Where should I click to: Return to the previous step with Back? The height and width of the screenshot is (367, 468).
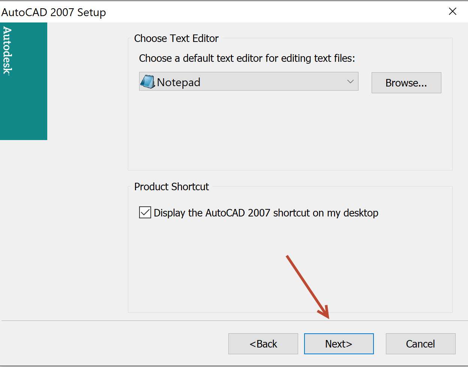click(263, 344)
